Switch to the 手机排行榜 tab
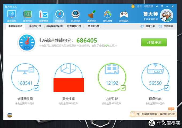The image size is (182, 128). pyautogui.click(x=35, y=26)
